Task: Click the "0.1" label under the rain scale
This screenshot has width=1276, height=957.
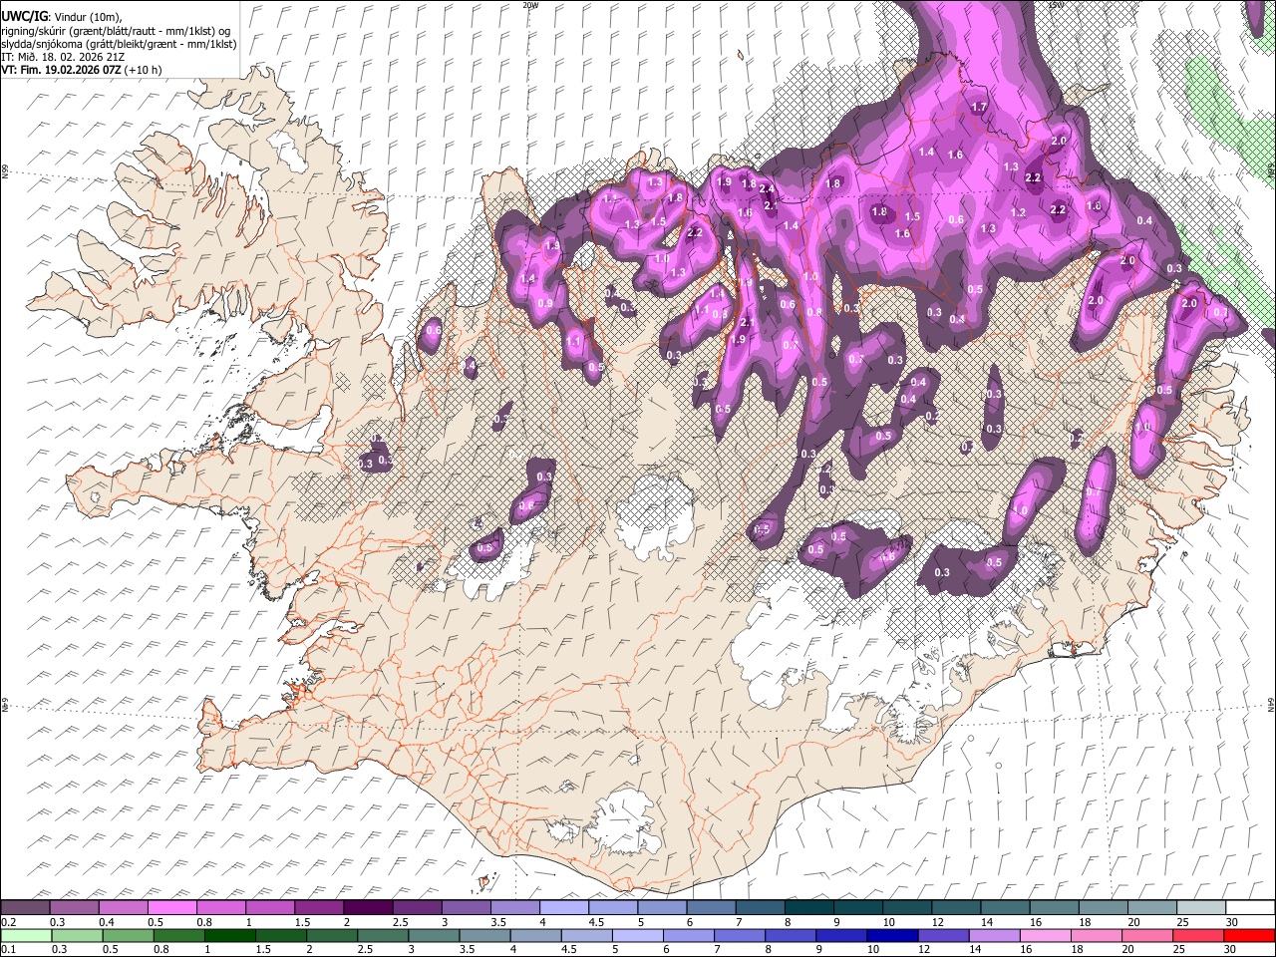Action: (x=8, y=949)
